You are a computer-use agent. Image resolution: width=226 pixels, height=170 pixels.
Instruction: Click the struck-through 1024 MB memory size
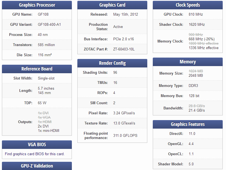196,71
